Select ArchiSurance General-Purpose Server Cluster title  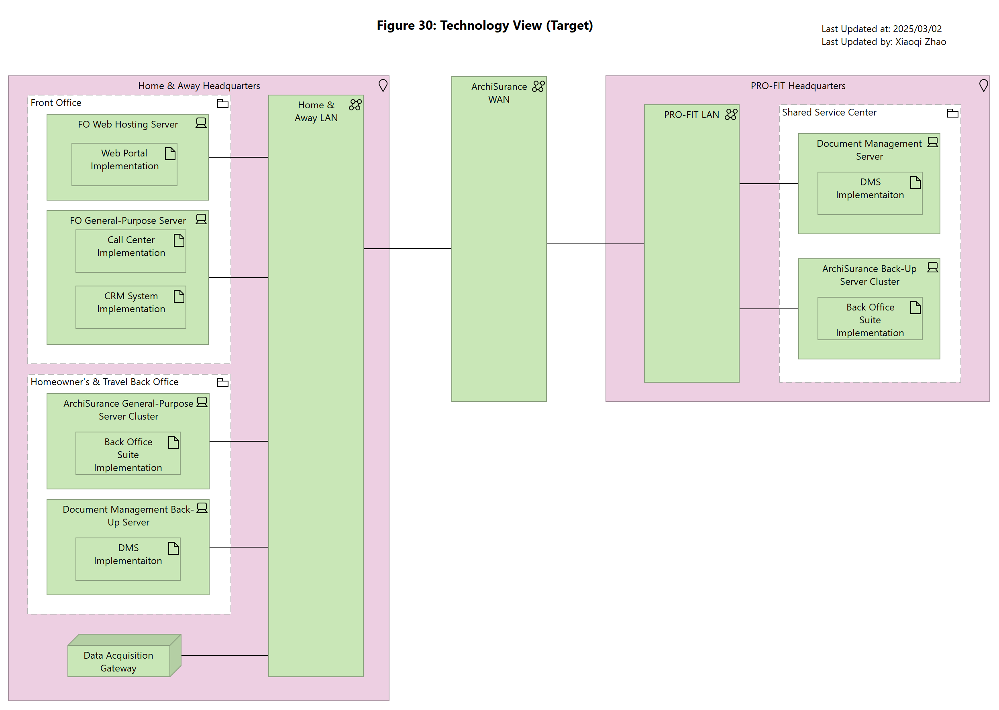[x=128, y=410]
